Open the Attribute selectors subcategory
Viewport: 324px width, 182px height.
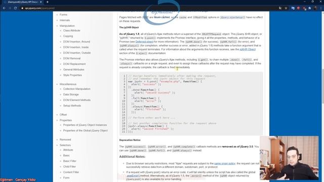(x=68, y=150)
